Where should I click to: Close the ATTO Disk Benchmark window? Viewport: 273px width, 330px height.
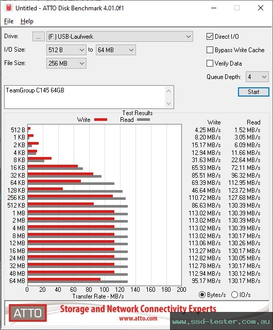[x=261, y=8]
